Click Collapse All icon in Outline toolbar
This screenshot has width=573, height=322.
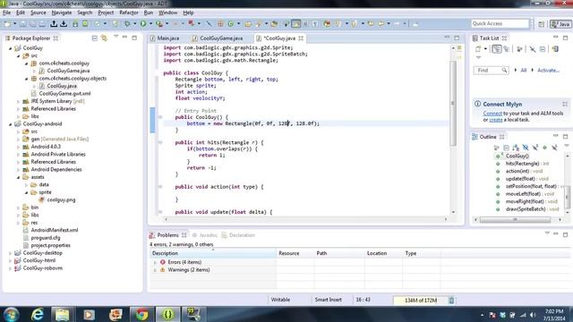pos(506,148)
